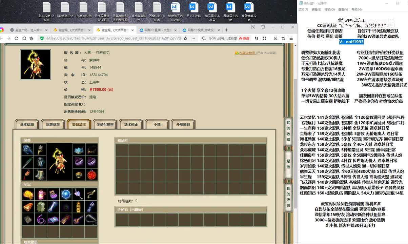Click the browser refresh icon
Image resolution: width=408 pixels, height=244 pixels.
click(x=16, y=38)
